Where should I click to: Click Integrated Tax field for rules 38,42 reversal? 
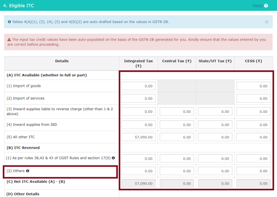click(x=138, y=158)
